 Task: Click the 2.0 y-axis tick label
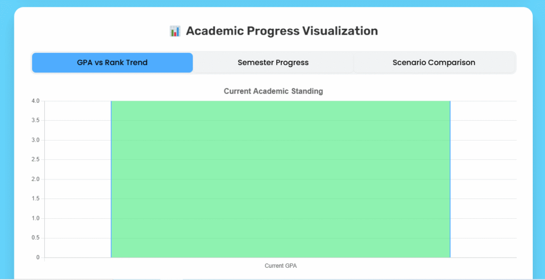pyautogui.click(x=36, y=179)
